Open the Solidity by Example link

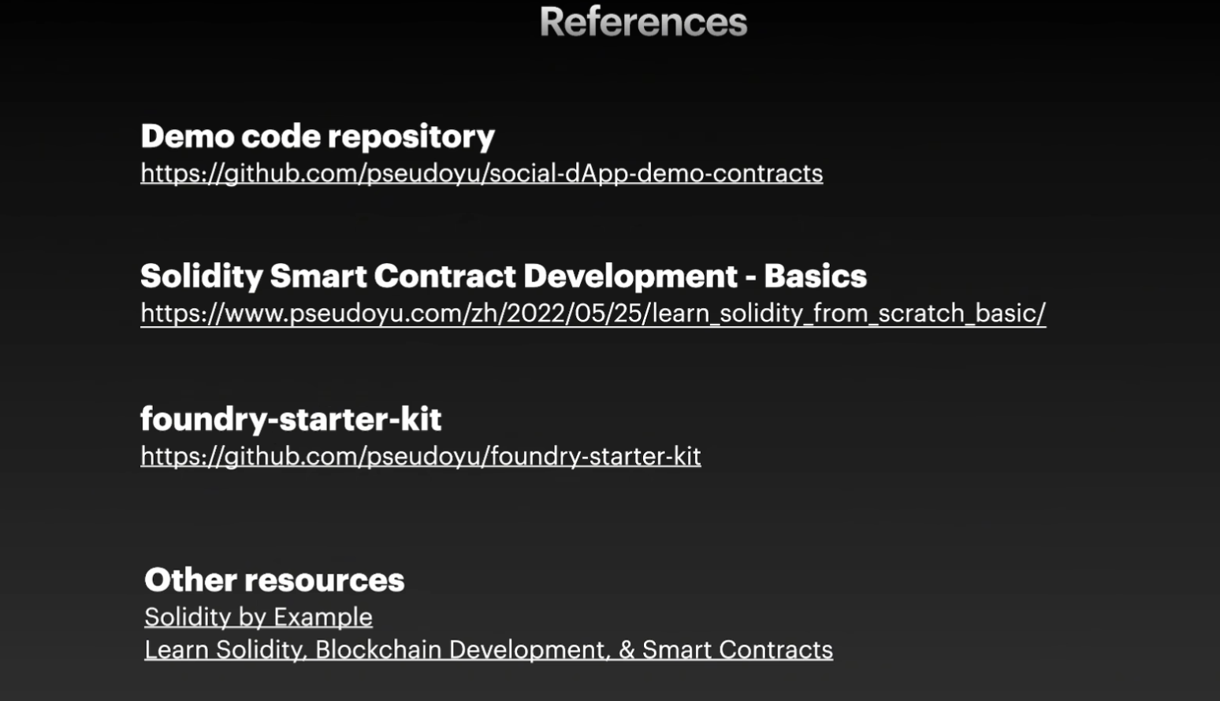click(258, 617)
